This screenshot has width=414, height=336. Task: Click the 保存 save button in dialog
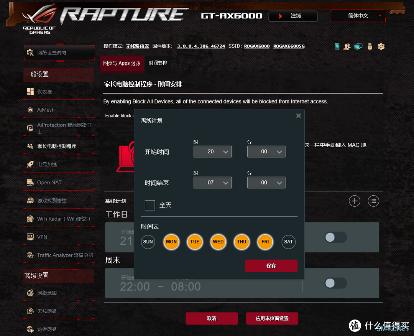(271, 266)
